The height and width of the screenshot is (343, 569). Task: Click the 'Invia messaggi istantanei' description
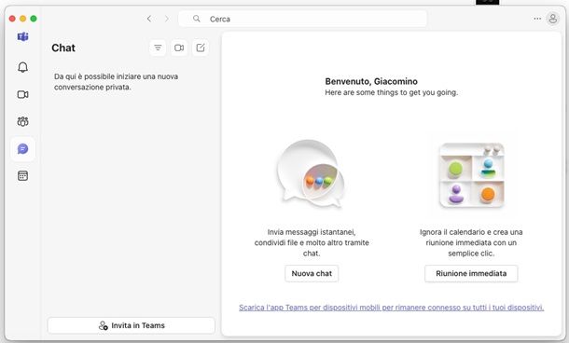[x=312, y=242]
